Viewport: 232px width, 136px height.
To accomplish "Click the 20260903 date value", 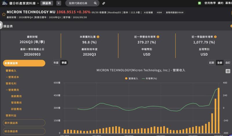I will (x=32, y=54).
